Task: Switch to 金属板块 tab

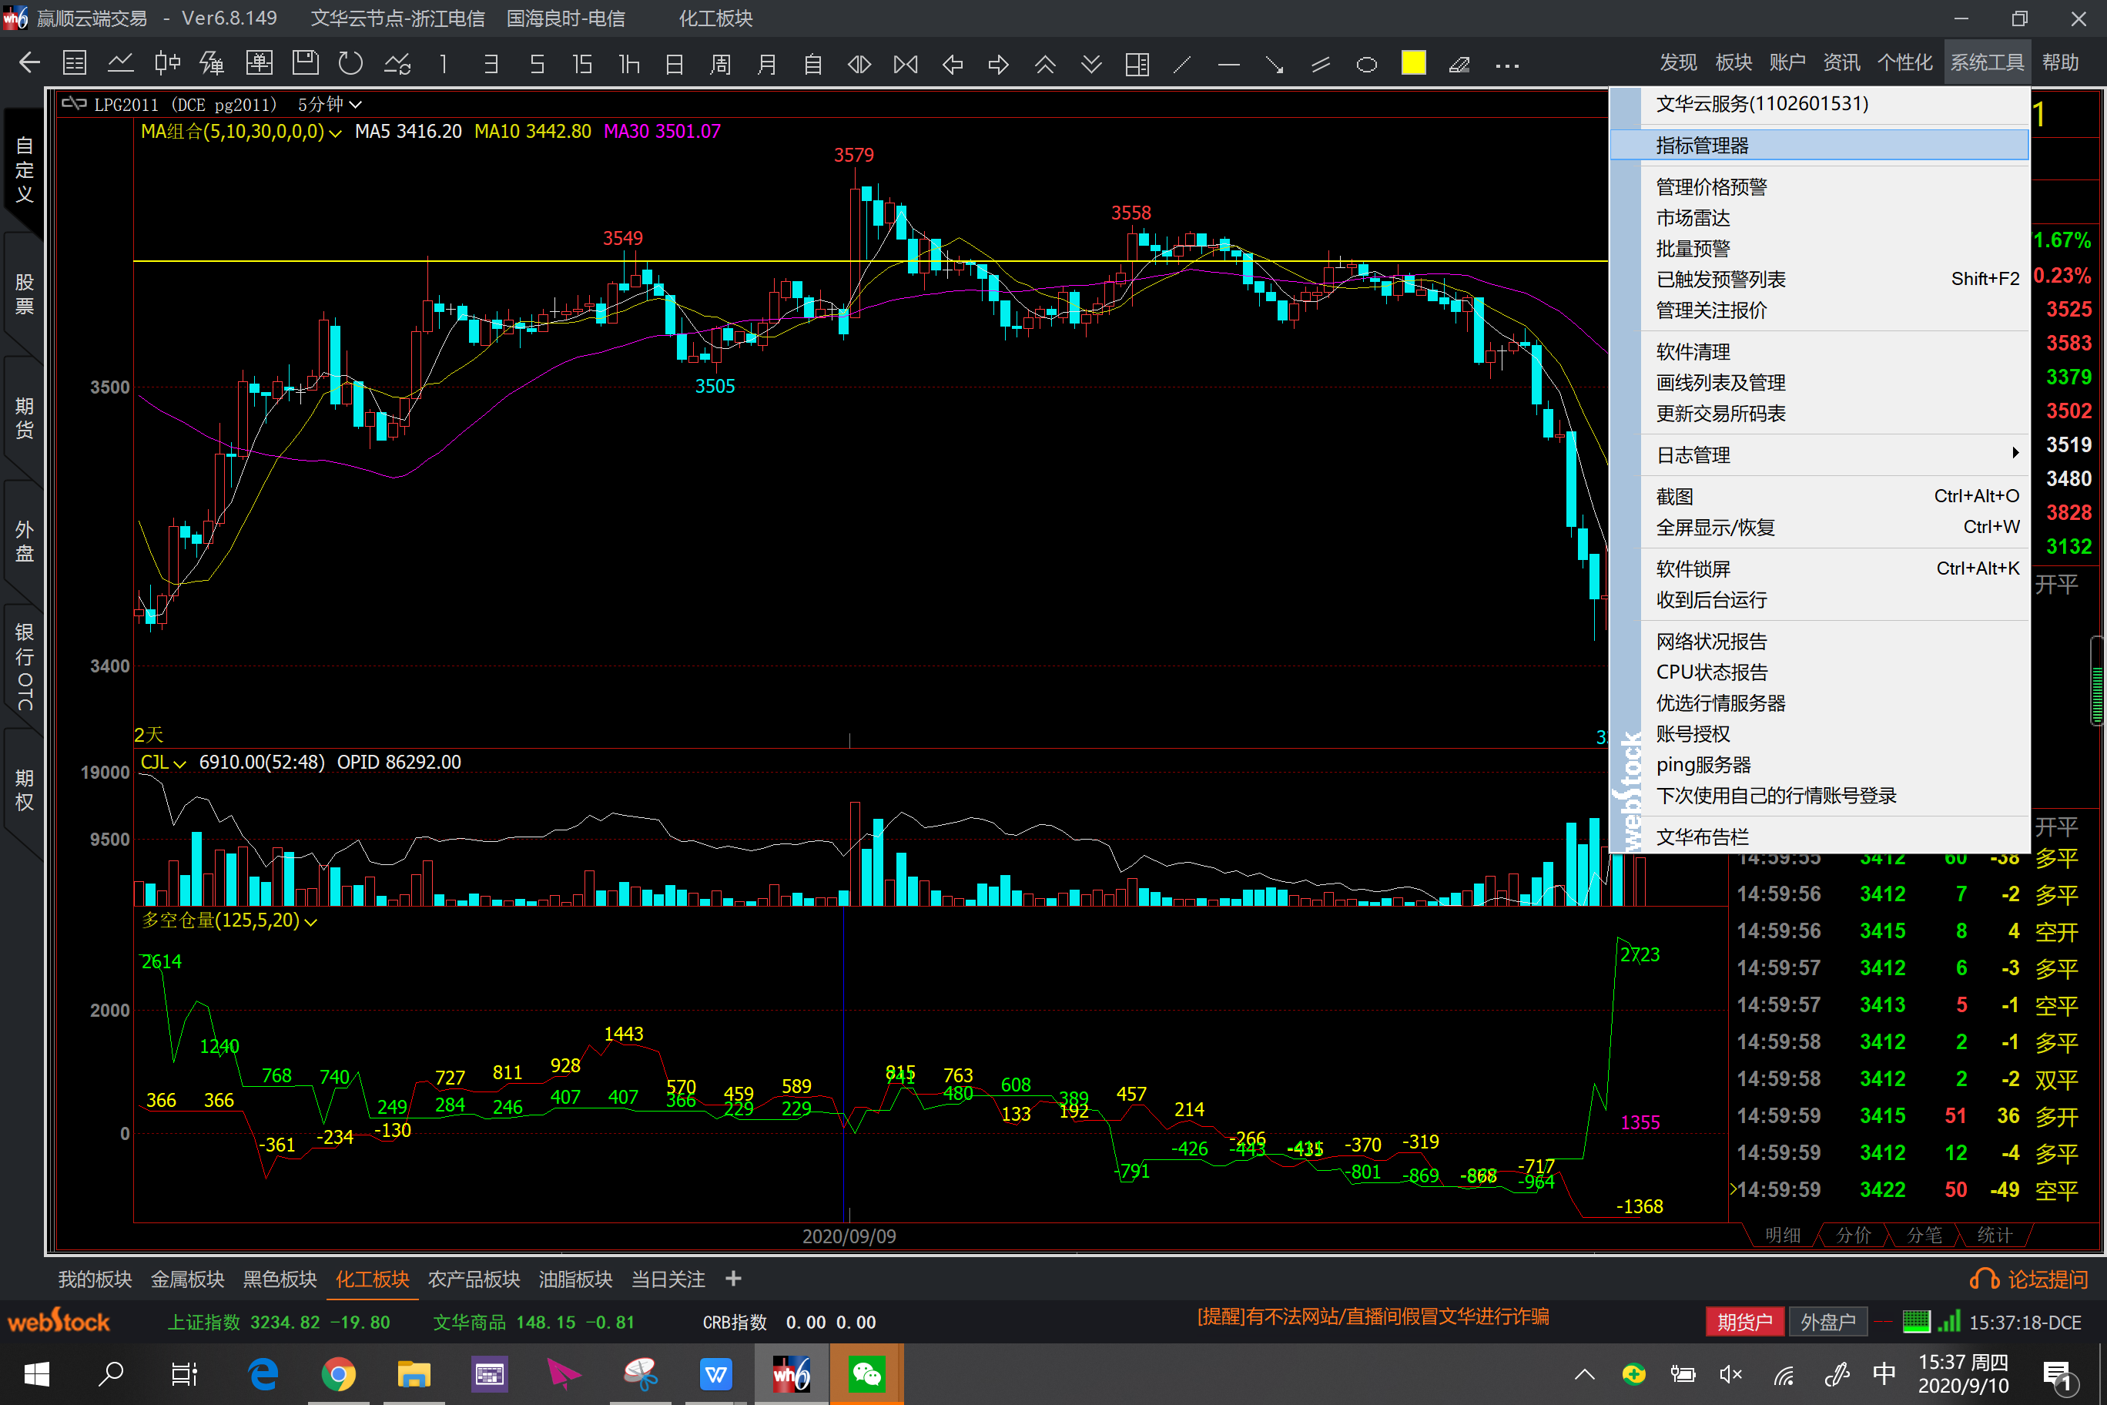Action: tap(187, 1279)
